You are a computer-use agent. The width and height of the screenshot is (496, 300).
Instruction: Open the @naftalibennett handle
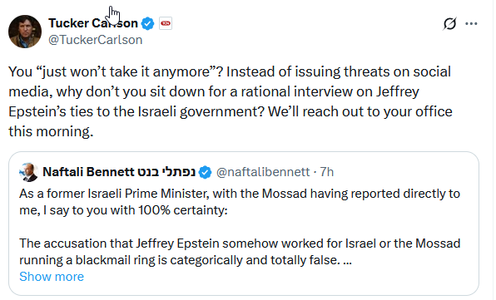click(263, 172)
